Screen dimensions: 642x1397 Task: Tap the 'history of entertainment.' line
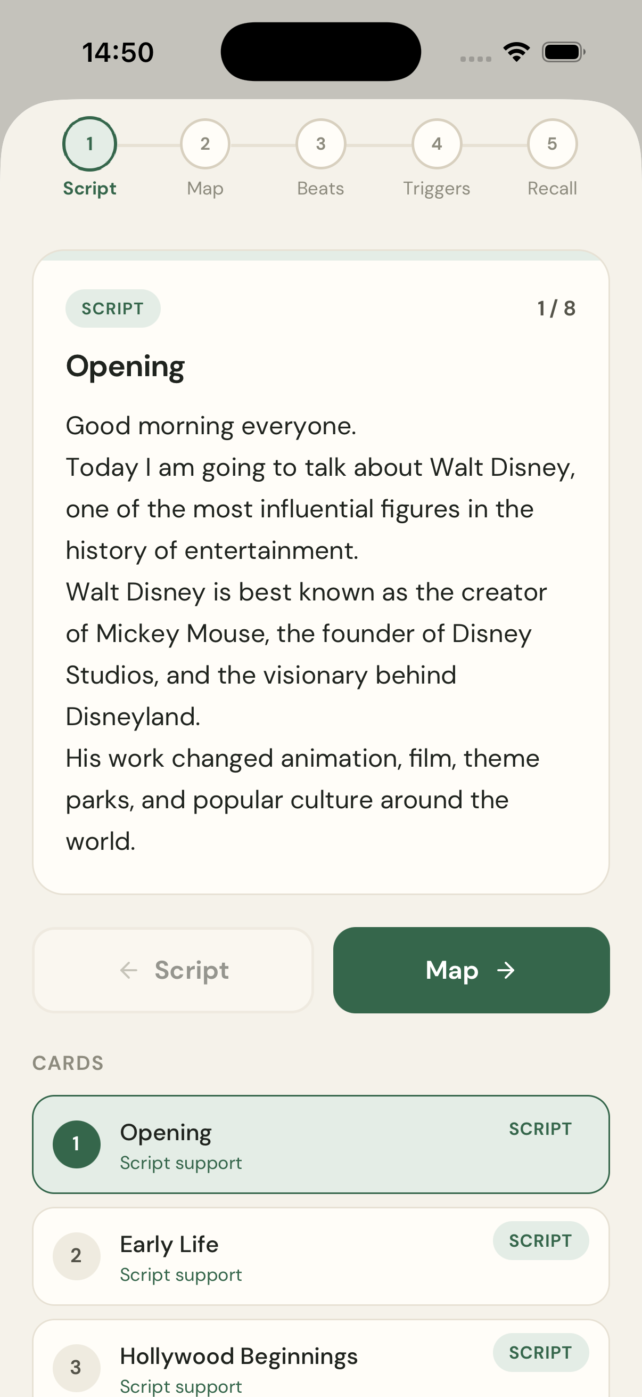(x=212, y=551)
